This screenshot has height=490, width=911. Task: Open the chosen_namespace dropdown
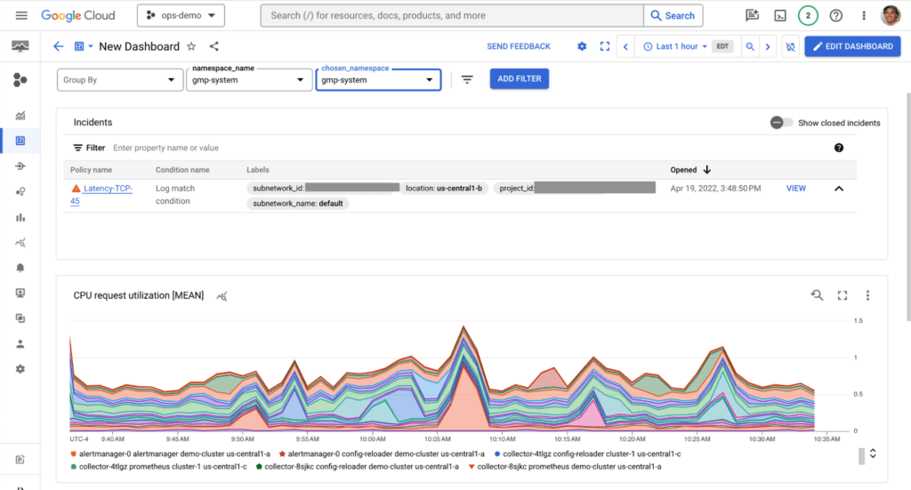point(378,79)
